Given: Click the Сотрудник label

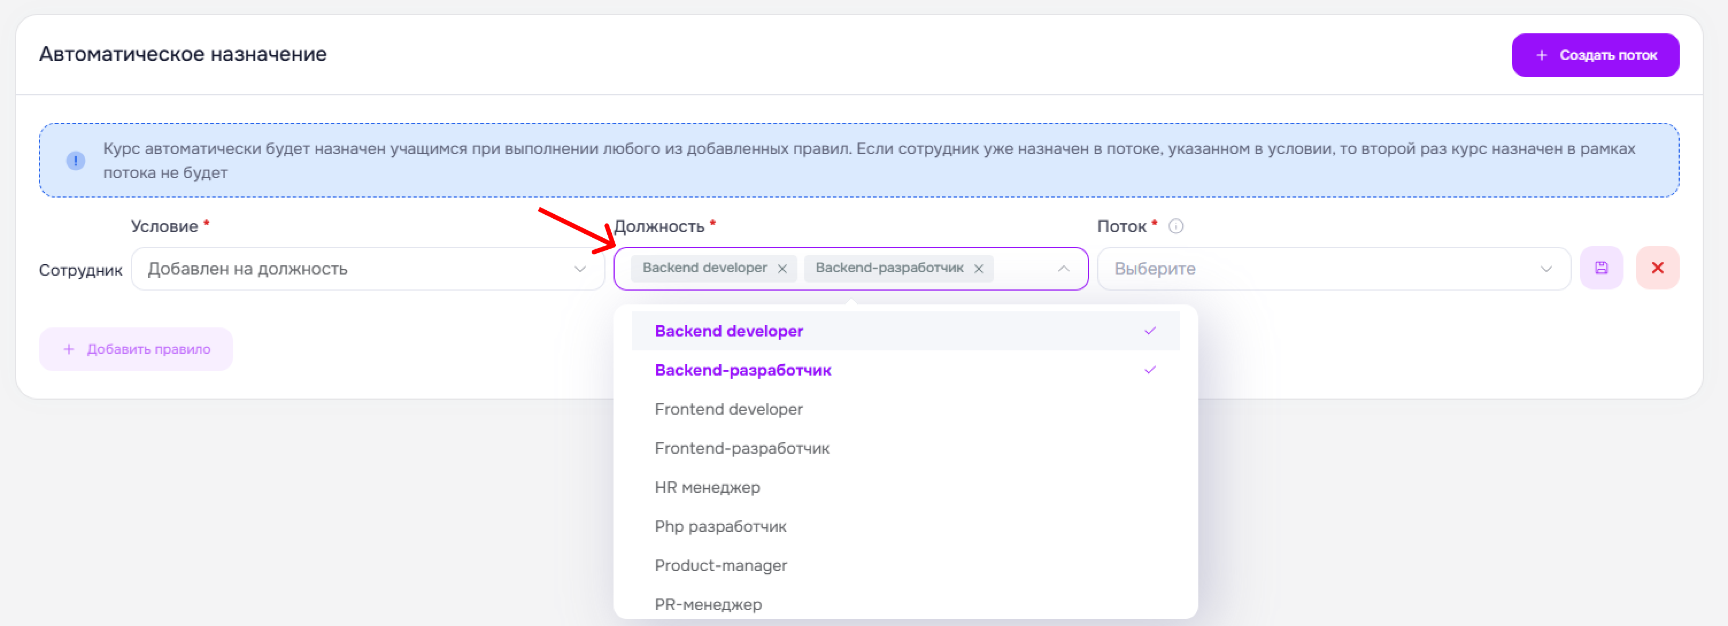Looking at the screenshot, I should click(80, 270).
